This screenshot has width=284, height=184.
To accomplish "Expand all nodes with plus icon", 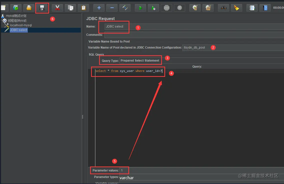I will point(99,8).
